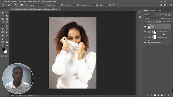Hide the masked Hue/Saturation 3 layer
The height and width of the screenshot is (97, 173).
145,32
